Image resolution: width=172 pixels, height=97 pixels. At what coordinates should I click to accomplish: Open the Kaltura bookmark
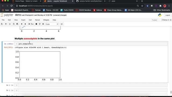(98, 10)
